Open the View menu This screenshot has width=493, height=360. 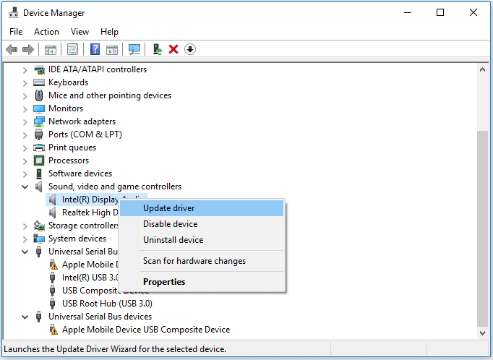click(80, 32)
